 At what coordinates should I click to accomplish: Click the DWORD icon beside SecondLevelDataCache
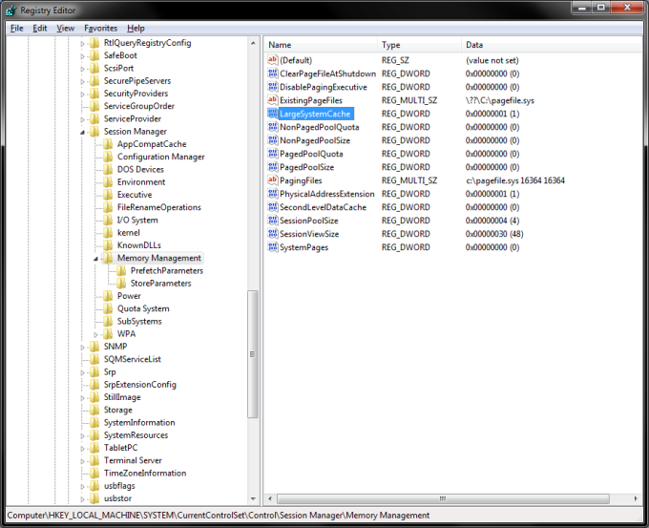coord(272,207)
